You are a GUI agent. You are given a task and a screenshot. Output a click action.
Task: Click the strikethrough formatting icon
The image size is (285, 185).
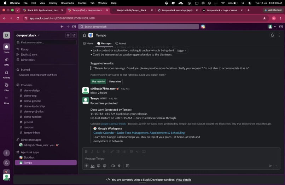[104, 151]
